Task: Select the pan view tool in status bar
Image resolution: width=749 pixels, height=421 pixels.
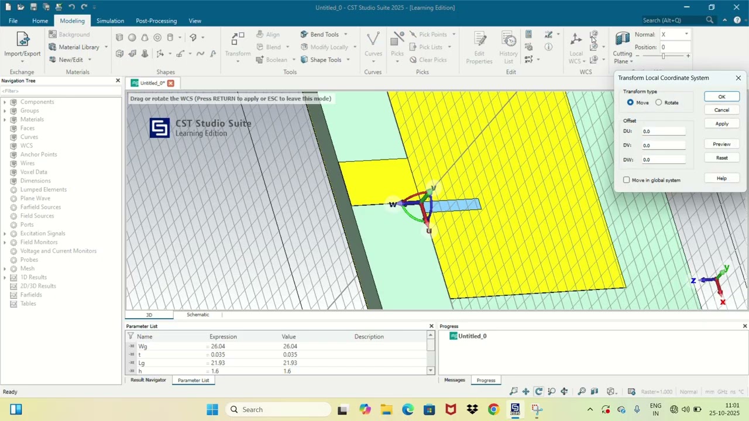Action: click(x=526, y=392)
